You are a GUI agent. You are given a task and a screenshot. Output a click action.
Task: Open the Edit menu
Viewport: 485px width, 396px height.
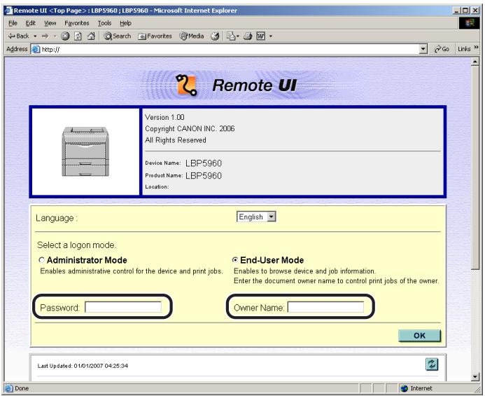[x=30, y=23]
